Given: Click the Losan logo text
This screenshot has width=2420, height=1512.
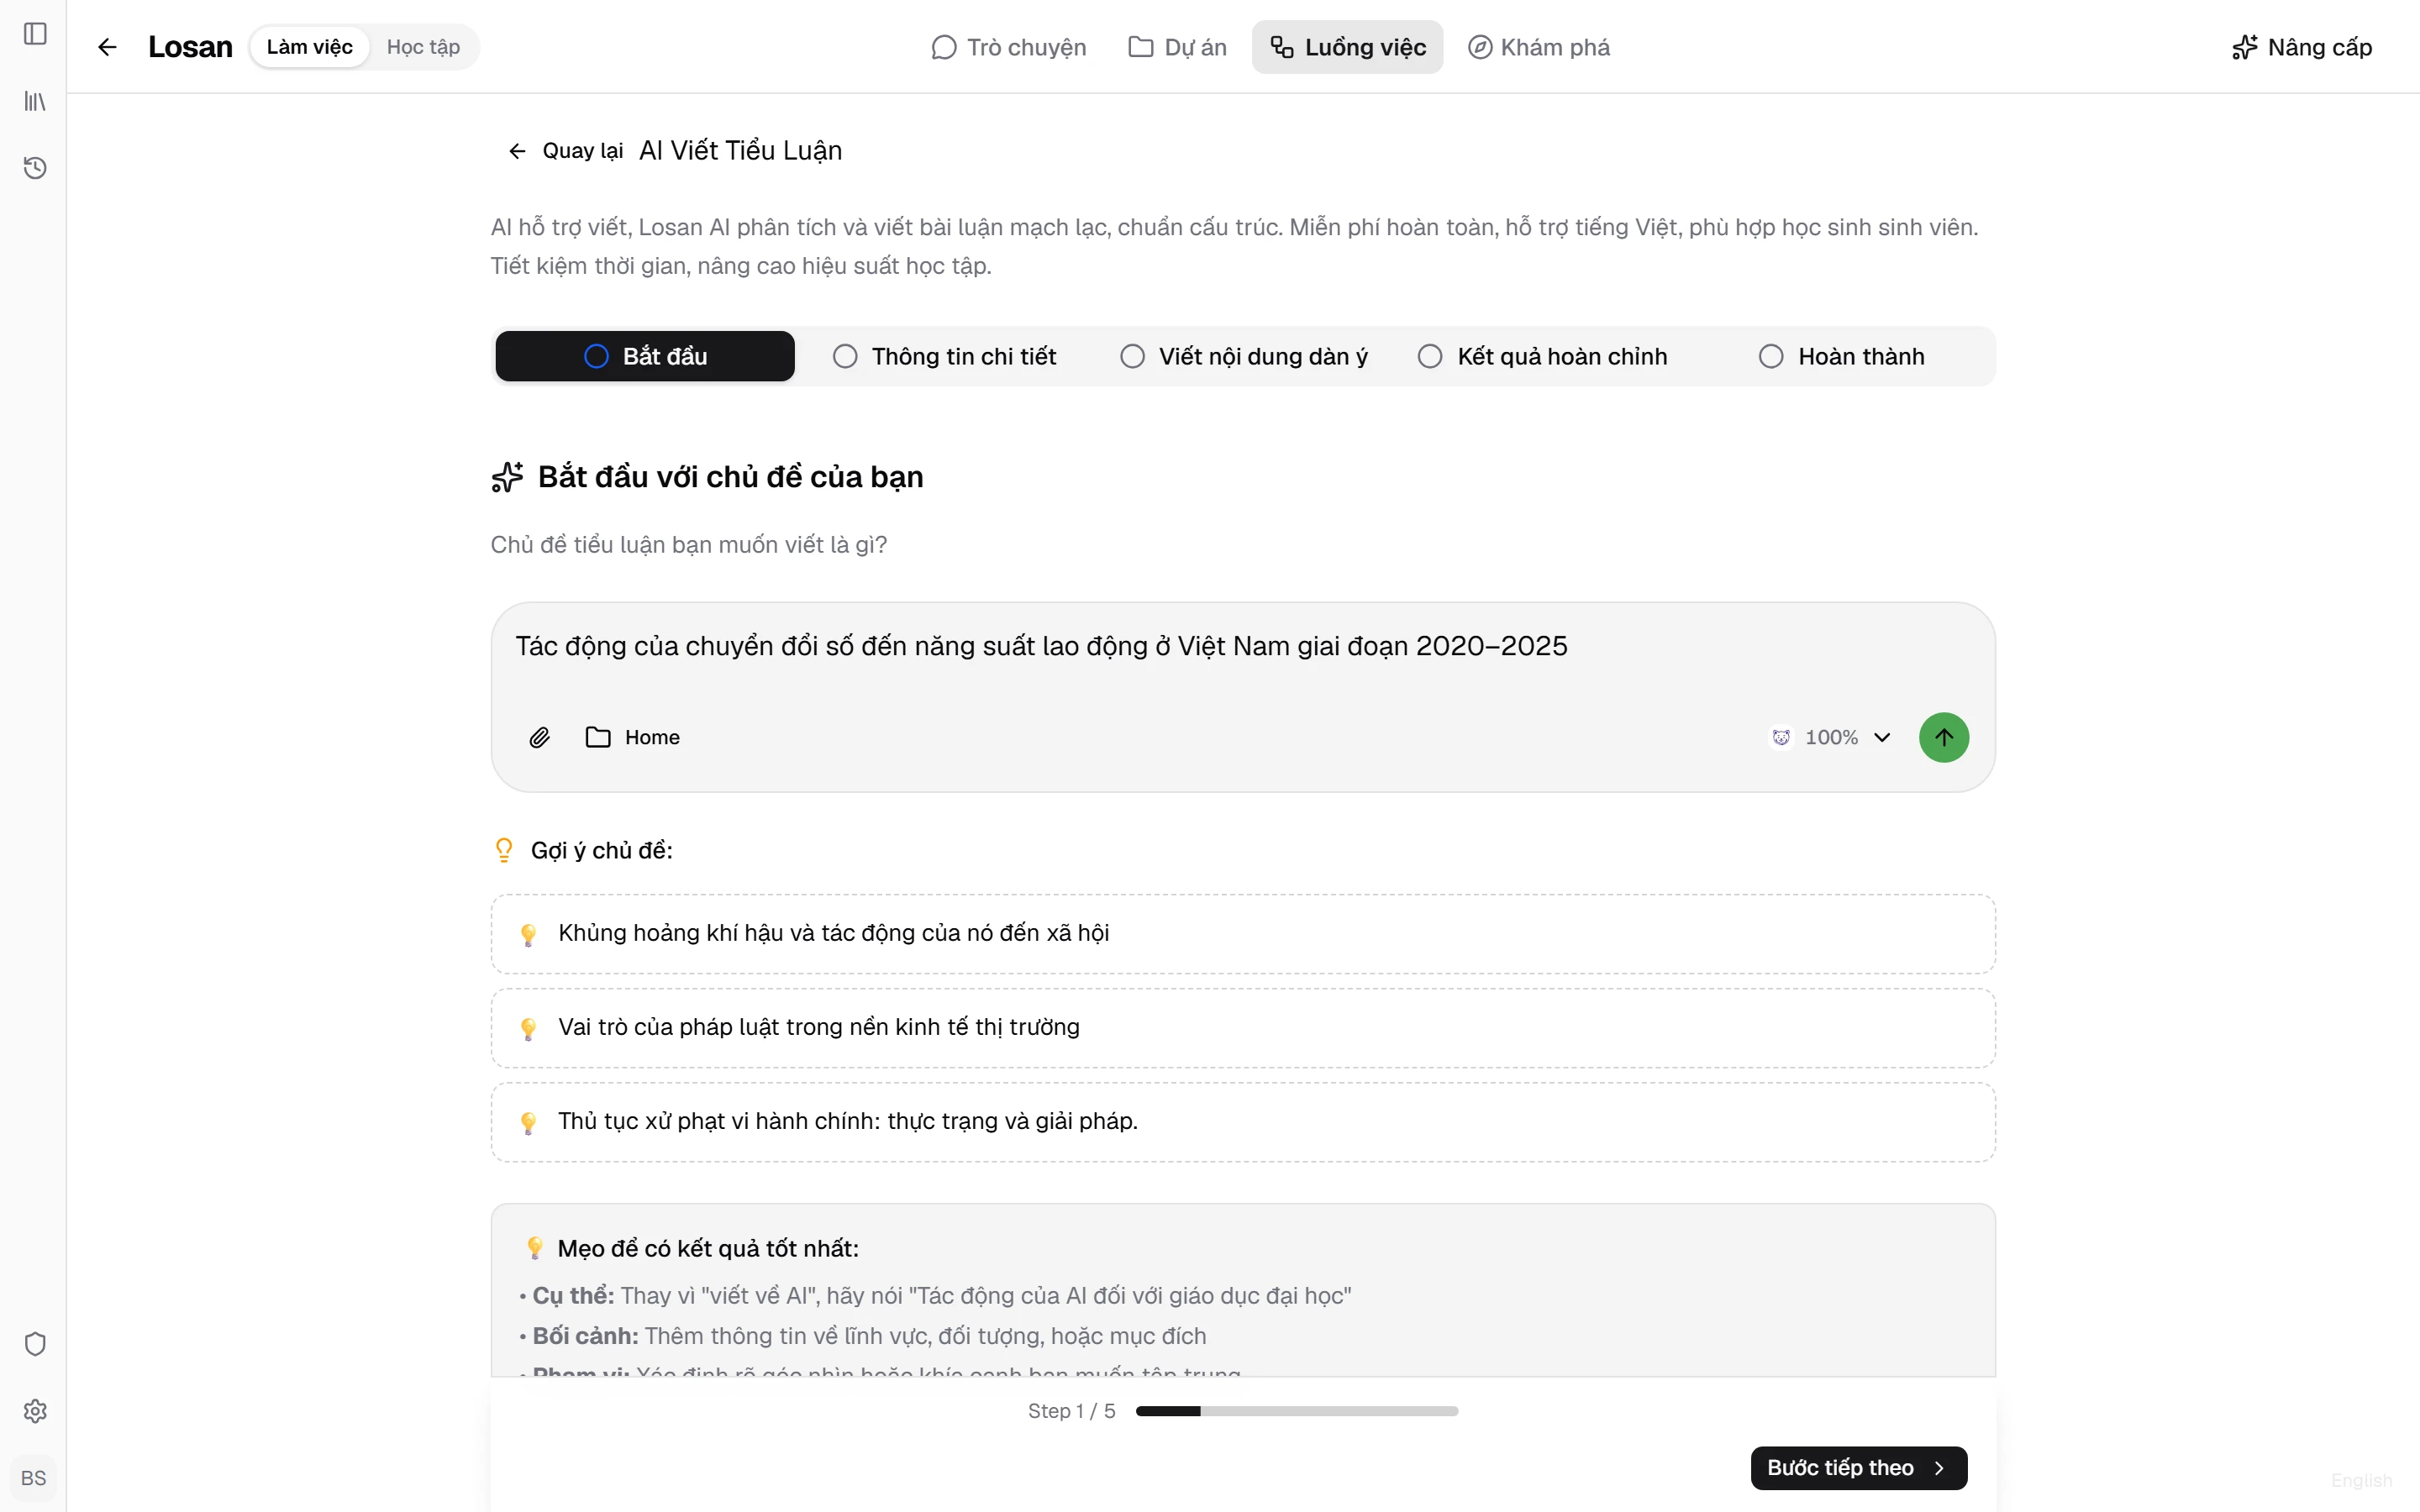Looking at the screenshot, I should [x=190, y=47].
